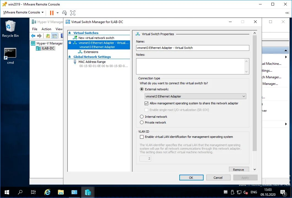Image resolution: width=292 pixels, height=198 pixels.
Task: Launch Internet Explorer from taskbar
Action: (47, 192)
